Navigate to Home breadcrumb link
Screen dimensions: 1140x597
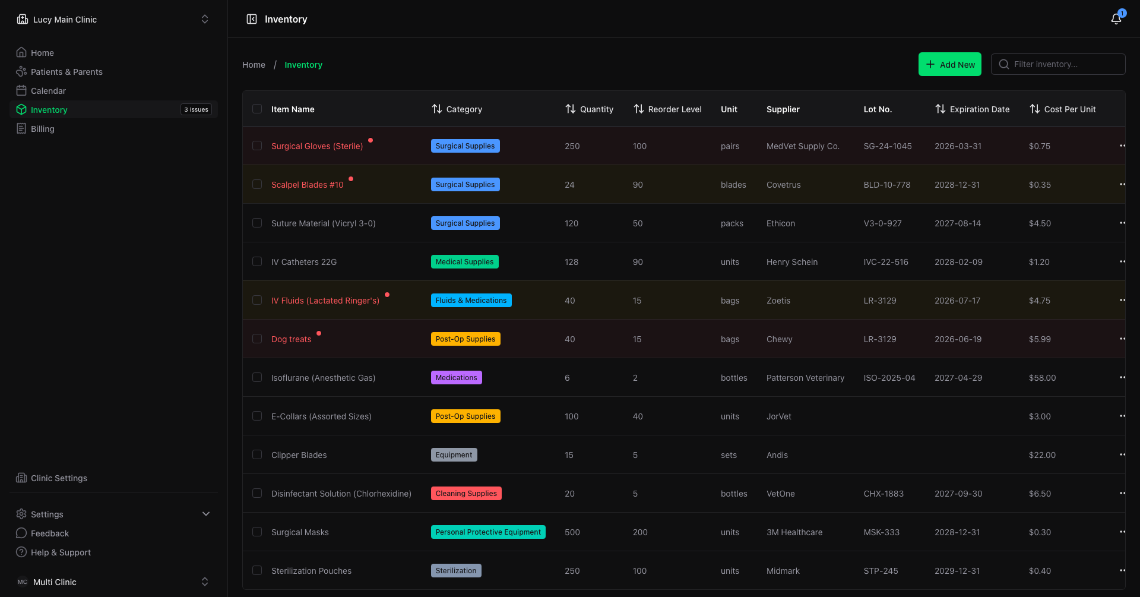(x=254, y=64)
